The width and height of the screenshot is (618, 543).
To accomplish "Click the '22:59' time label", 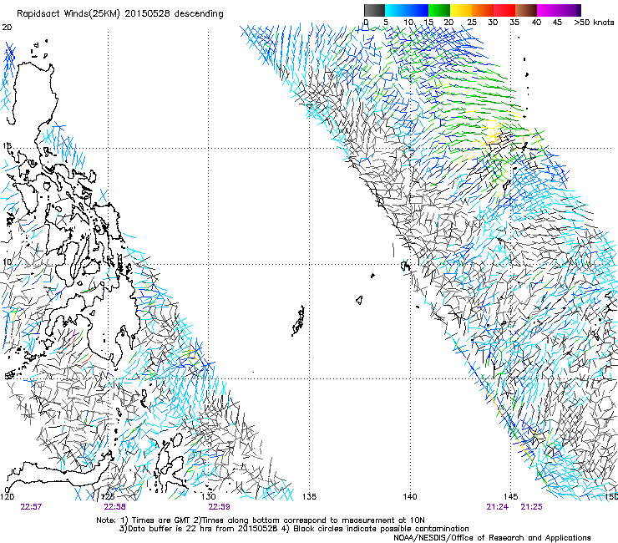I will [x=219, y=507].
